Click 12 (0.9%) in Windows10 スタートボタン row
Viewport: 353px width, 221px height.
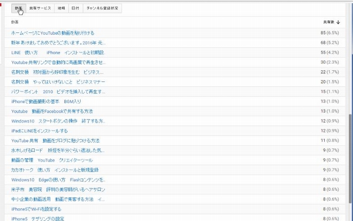point(330,121)
